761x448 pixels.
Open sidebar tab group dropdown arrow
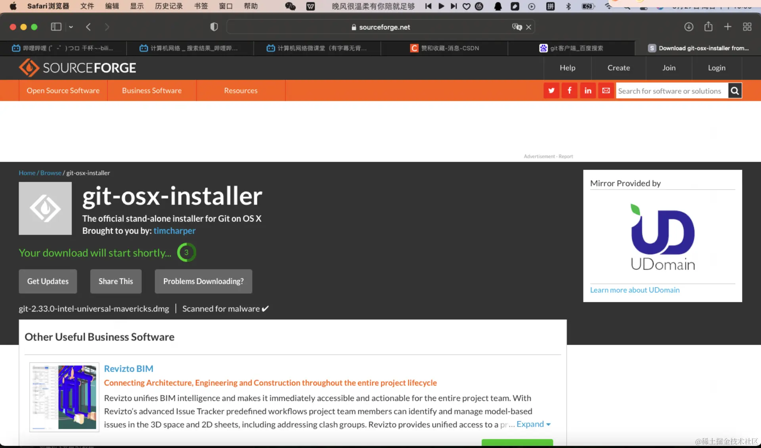click(x=71, y=27)
